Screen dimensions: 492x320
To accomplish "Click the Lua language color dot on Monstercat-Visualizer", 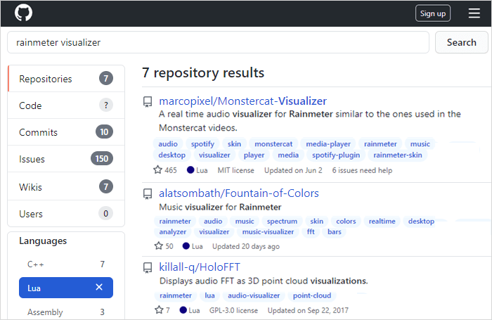I will pos(190,170).
